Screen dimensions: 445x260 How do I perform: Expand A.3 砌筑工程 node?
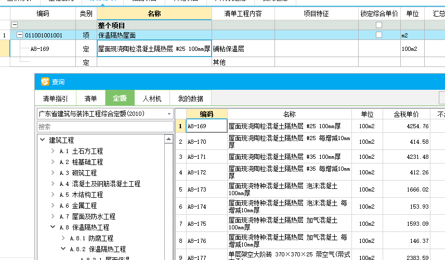pyautogui.click(x=53, y=172)
